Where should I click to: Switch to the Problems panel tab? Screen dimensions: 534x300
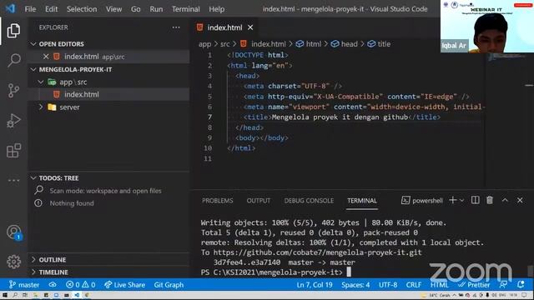tap(217, 201)
